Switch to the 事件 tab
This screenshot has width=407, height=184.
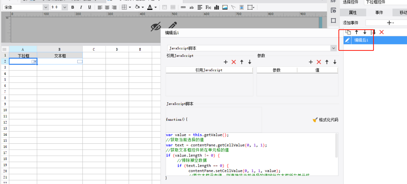coord(379,13)
